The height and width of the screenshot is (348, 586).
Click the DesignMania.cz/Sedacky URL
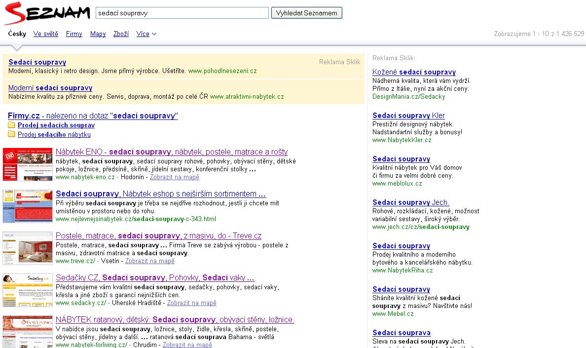click(x=408, y=96)
